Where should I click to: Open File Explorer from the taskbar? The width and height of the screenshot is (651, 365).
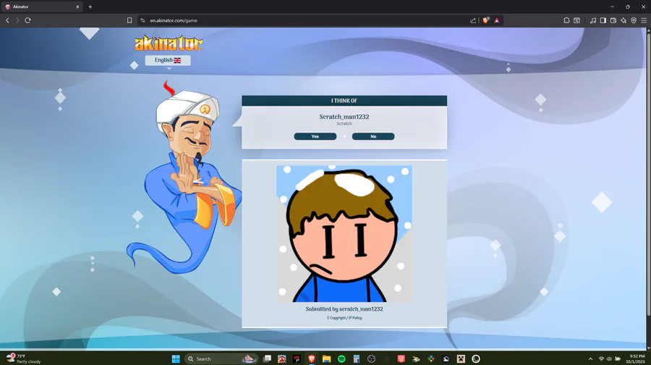point(327,358)
